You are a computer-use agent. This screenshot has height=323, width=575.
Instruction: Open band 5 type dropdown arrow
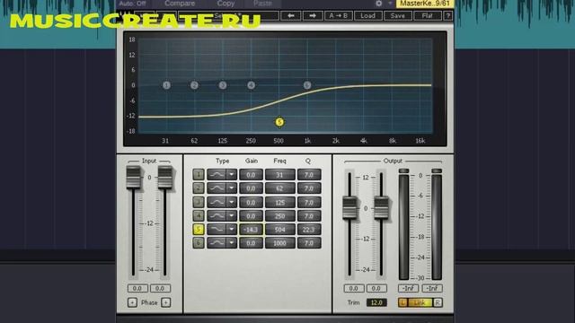(x=232, y=230)
